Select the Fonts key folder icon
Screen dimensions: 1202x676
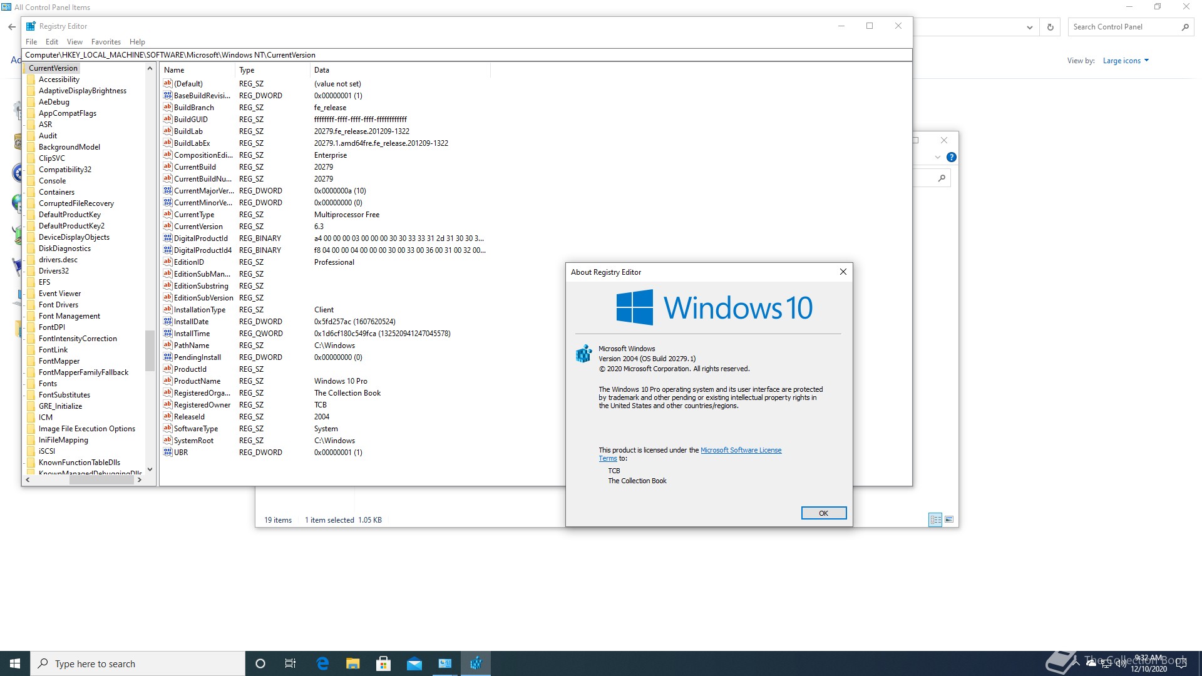click(x=31, y=384)
